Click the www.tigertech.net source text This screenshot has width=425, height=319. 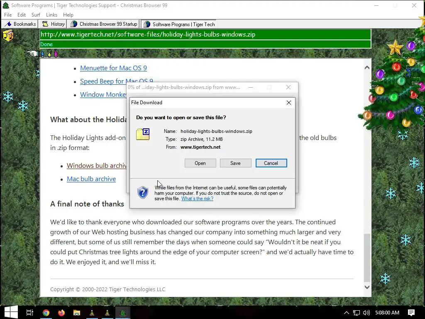(x=200, y=147)
